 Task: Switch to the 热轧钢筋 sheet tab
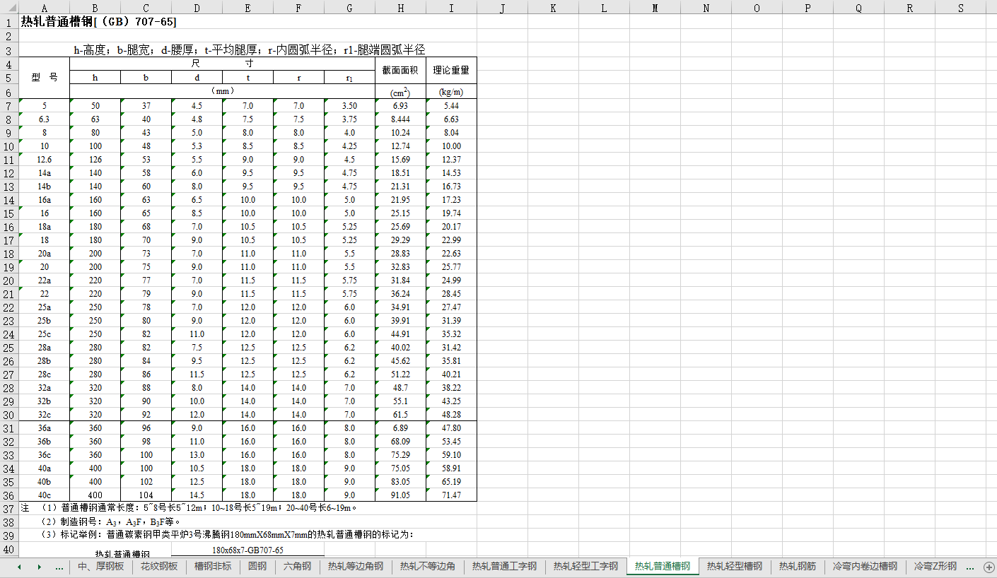798,567
